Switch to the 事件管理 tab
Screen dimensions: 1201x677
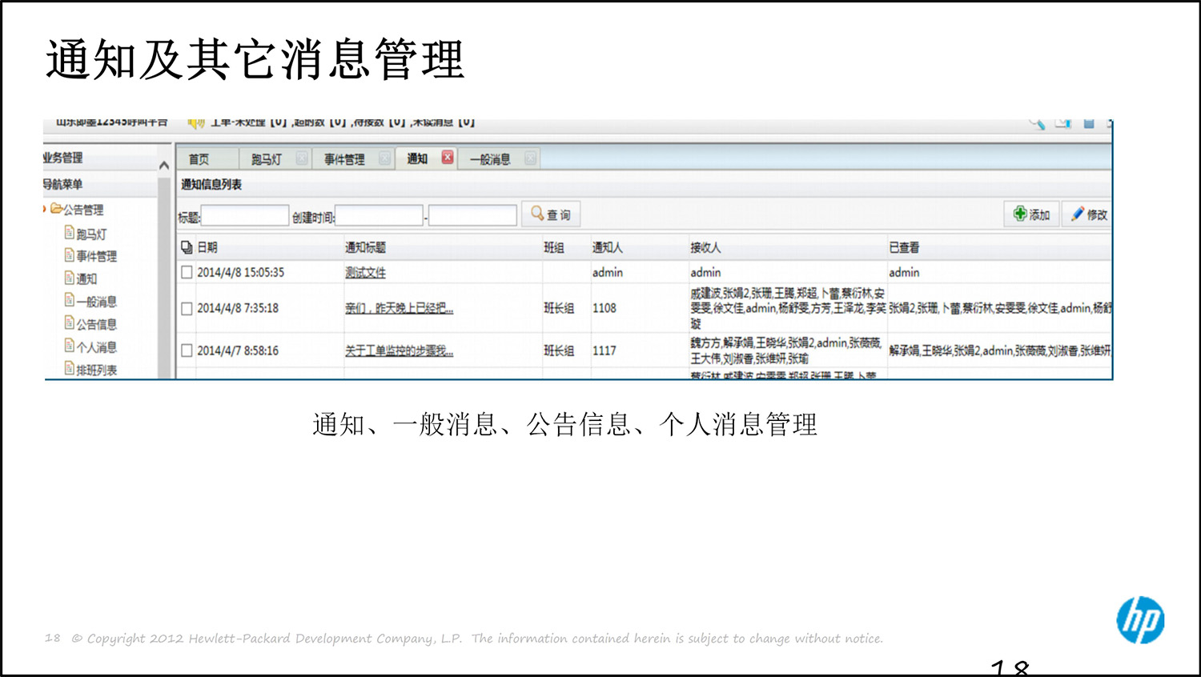click(x=345, y=157)
